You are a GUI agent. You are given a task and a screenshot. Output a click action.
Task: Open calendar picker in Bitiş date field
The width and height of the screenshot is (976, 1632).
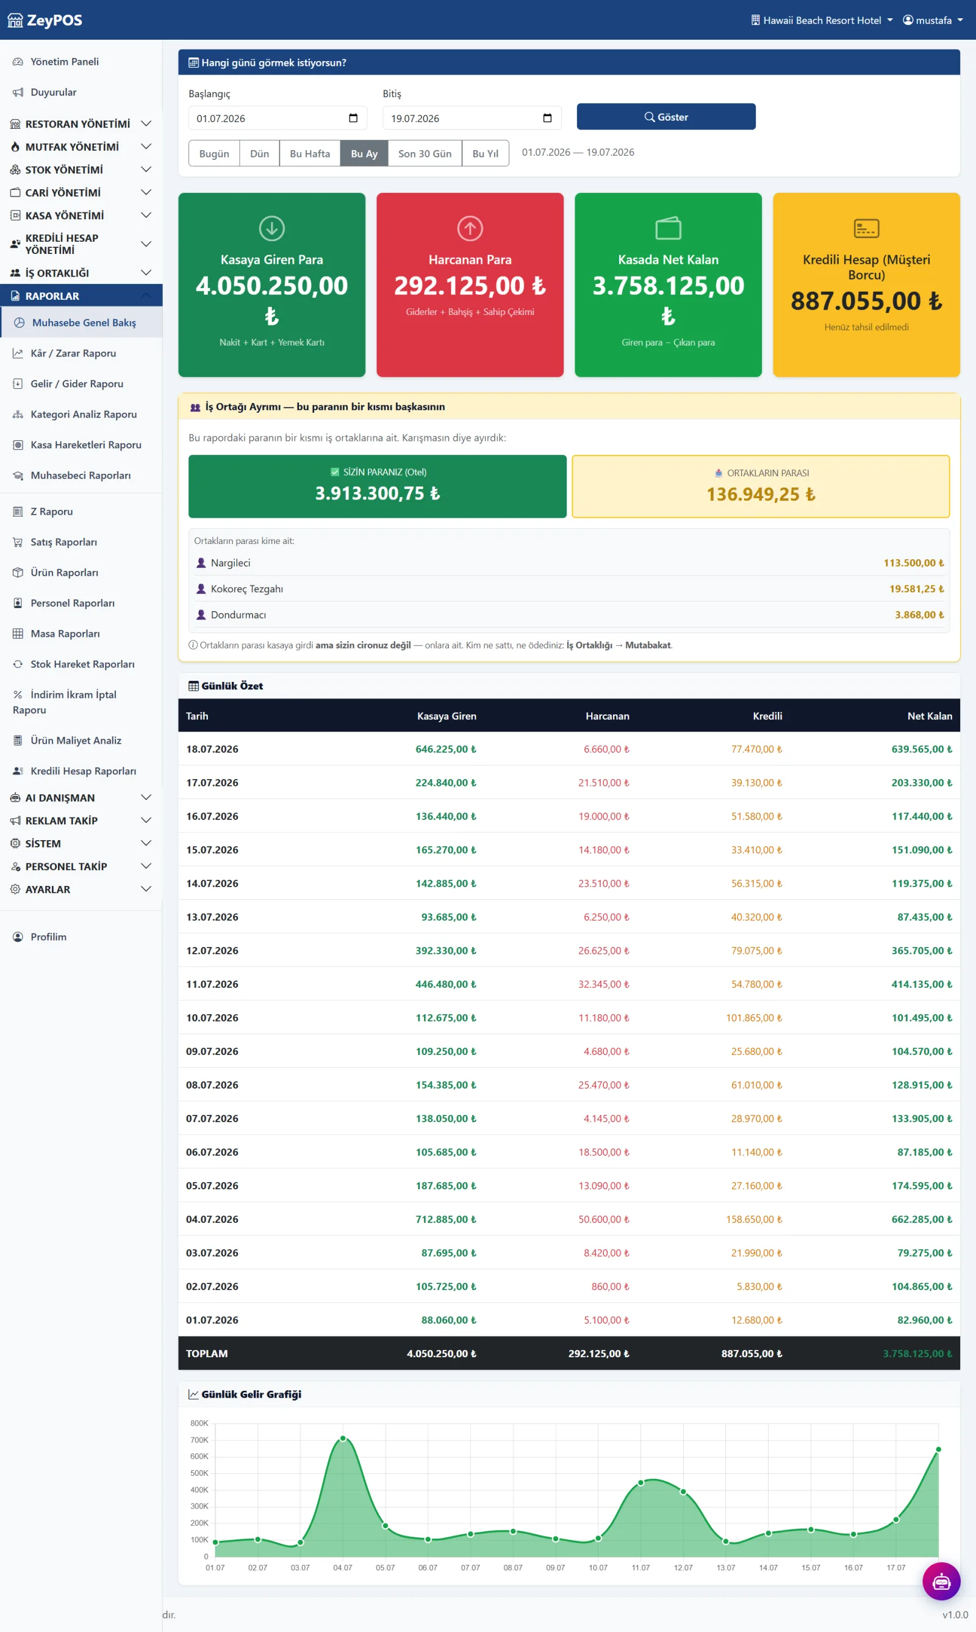coord(547,118)
